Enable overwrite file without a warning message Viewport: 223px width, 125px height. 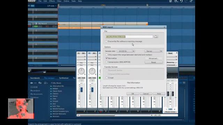[106, 41]
